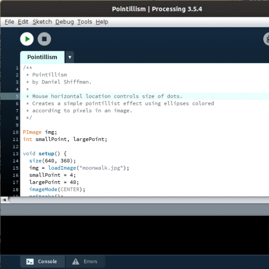Image resolution: width=269 pixels, height=269 pixels.
Task: Switch to the Console panel
Action: tap(42, 261)
